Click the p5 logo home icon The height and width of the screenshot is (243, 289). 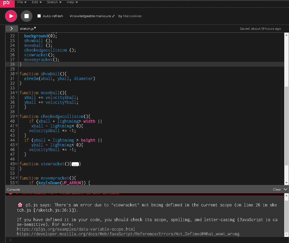(x=7, y=3)
